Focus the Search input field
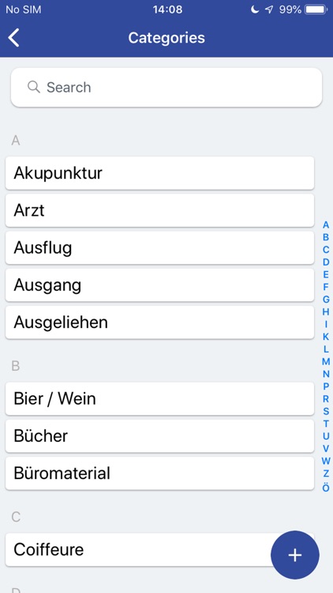 (x=166, y=87)
